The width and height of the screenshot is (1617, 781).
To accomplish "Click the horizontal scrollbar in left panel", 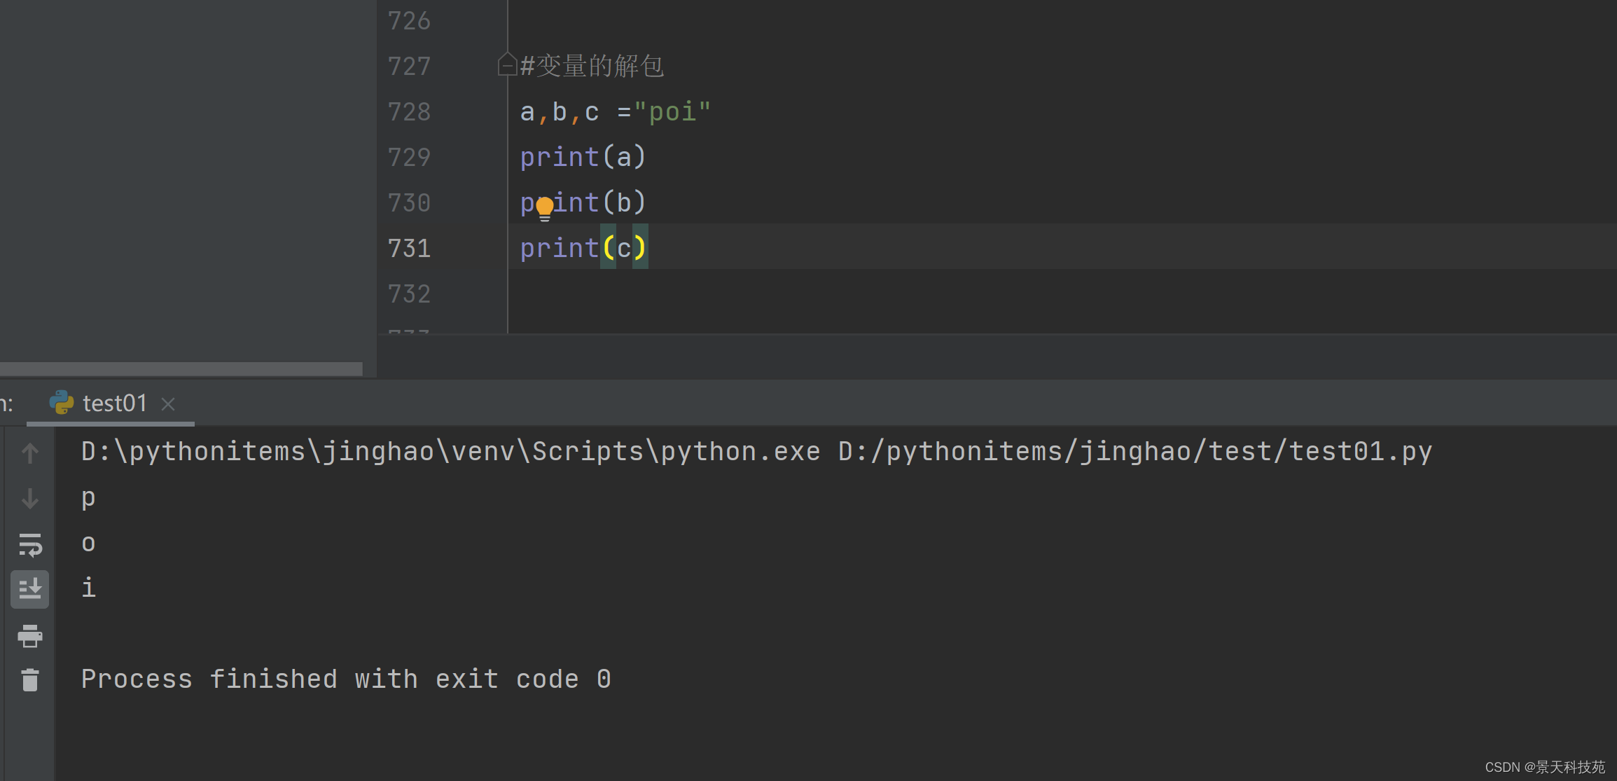I will click(x=181, y=368).
